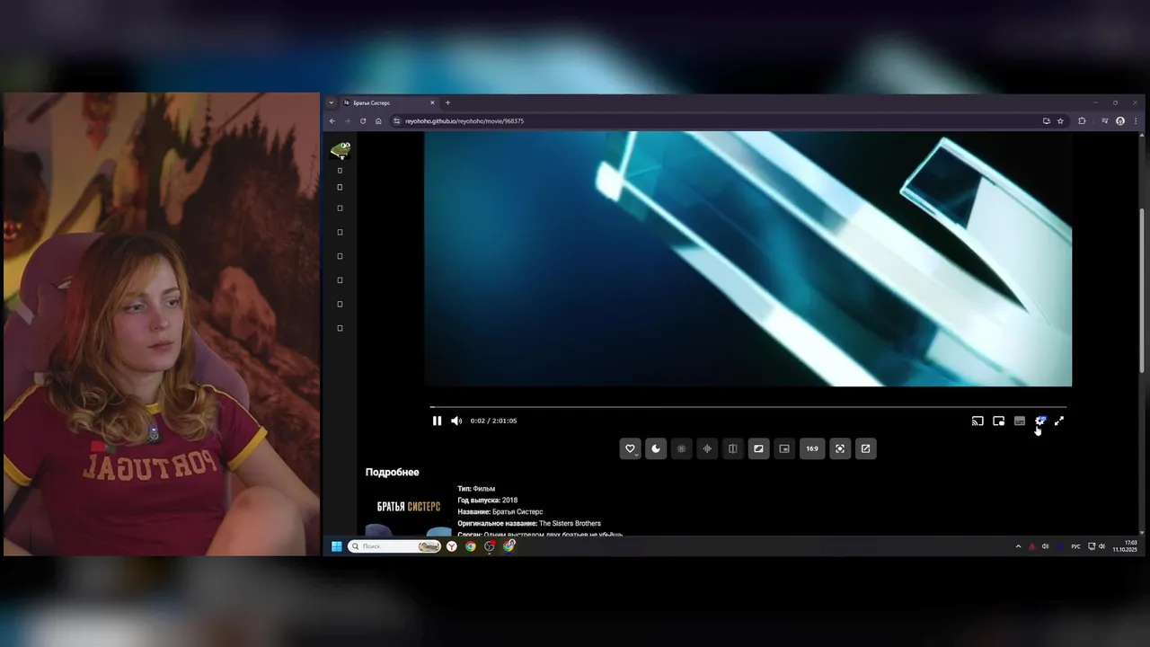Click the center focus frame button
Screen dimensions: 1150x647
tap(840, 448)
